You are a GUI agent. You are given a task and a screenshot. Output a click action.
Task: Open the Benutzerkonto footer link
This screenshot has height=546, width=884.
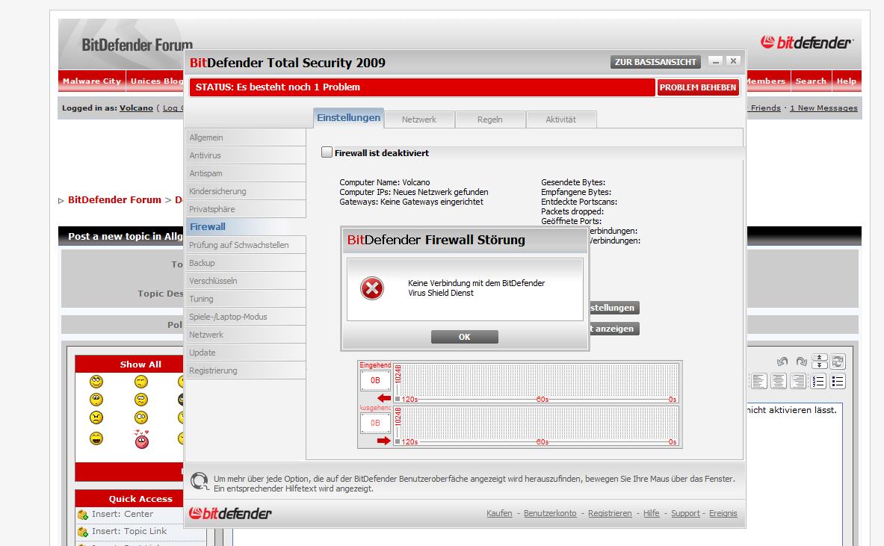click(x=550, y=513)
